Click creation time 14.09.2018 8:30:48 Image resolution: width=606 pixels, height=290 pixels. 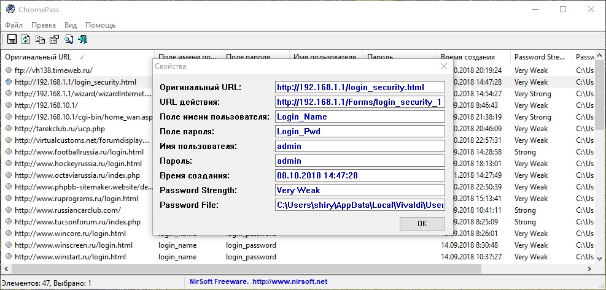(x=471, y=245)
